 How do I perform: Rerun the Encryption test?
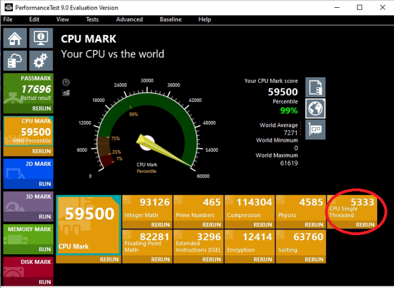pos(262,259)
